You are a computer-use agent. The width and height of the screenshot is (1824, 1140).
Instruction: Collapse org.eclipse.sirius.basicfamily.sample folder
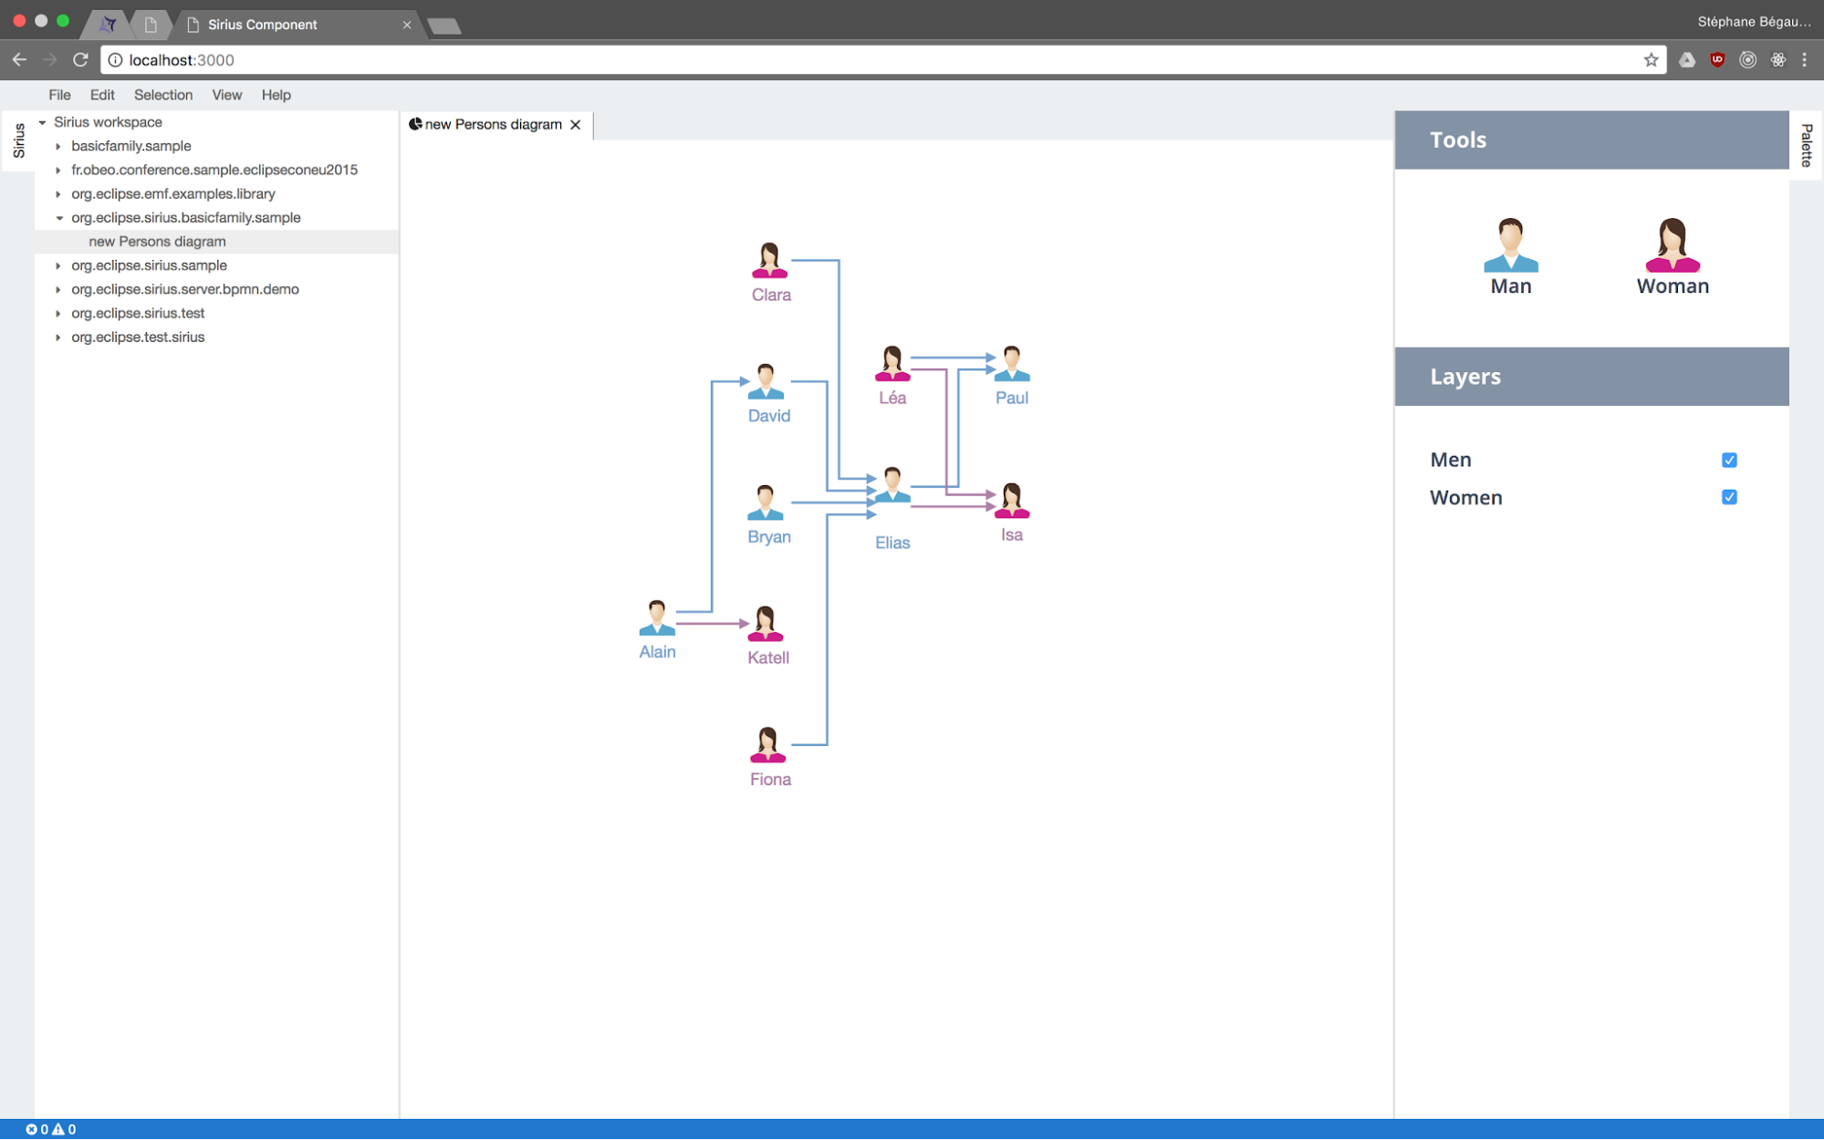(x=58, y=218)
